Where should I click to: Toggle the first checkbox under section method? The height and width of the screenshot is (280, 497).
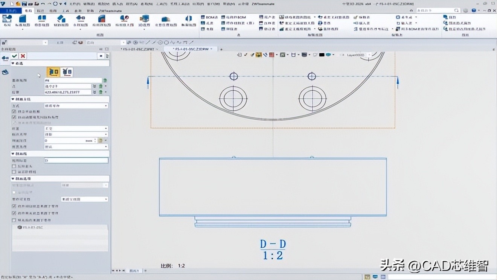click(14, 112)
